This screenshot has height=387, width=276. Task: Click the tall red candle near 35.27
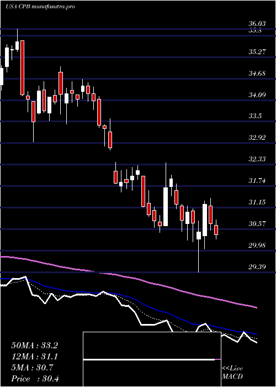click(22, 68)
